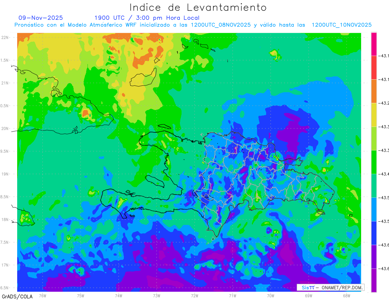Click latitude label '20N'
Viewport: 389px width, 300px height.
click(x=5, y=128)
